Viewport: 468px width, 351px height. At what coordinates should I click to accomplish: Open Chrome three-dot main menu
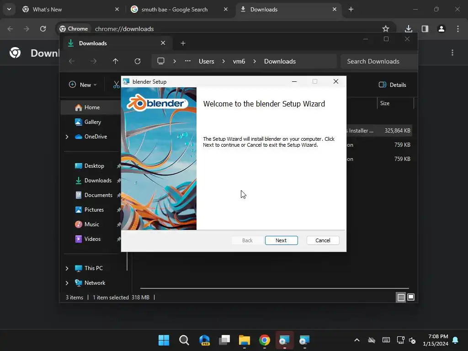click(x=458, y=29)
